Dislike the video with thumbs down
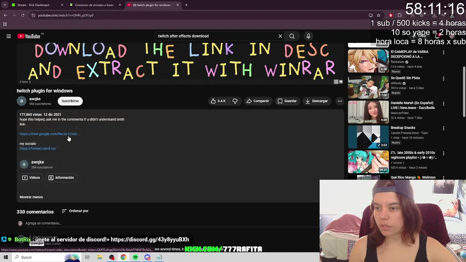The width and height of the screenshot is (466, 262). click(x=235, y=101)
